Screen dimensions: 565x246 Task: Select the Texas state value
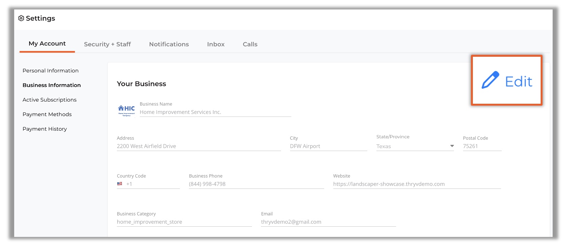tap(384, 146)
